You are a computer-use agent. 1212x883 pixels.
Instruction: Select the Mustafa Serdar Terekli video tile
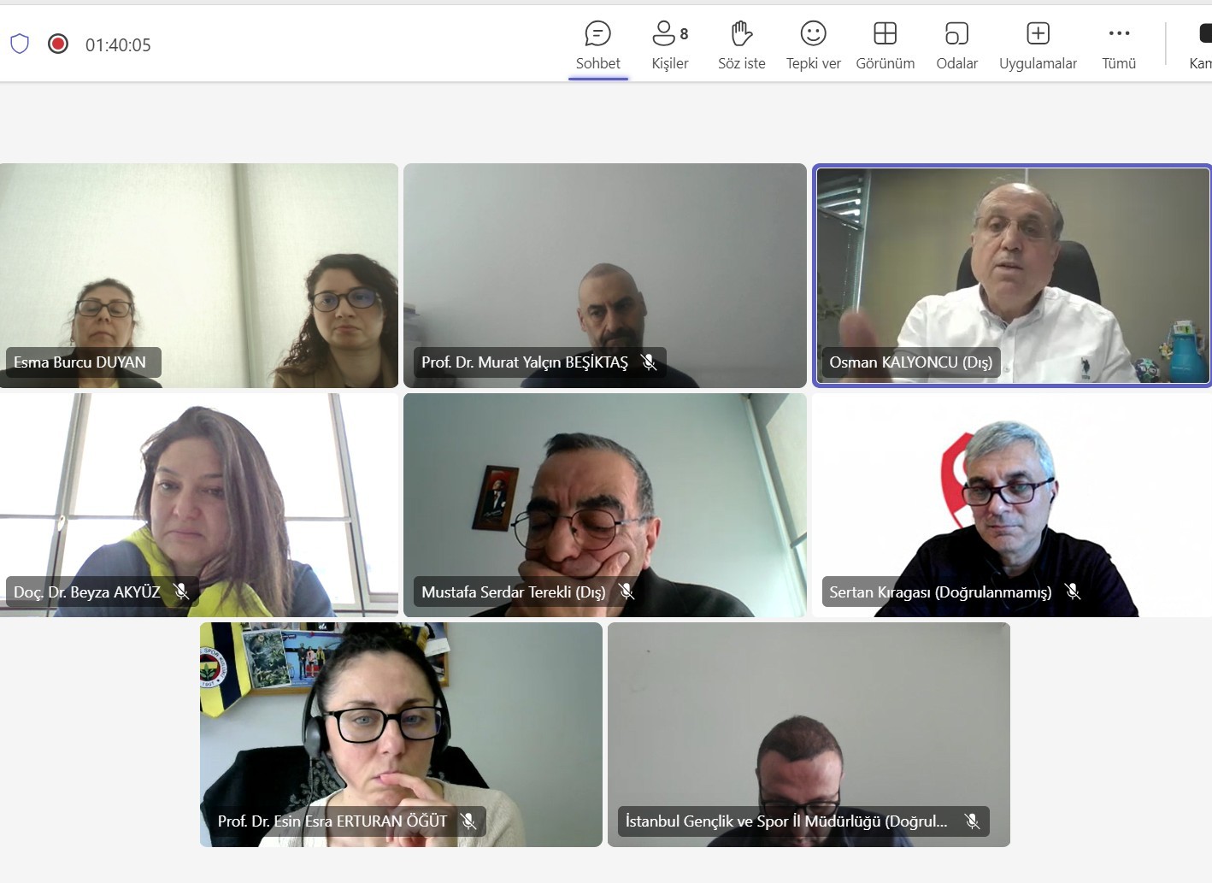(605, 505)
